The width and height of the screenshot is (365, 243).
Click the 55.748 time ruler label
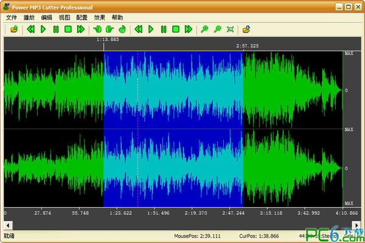pyautogui.click(x=80, y=213)
